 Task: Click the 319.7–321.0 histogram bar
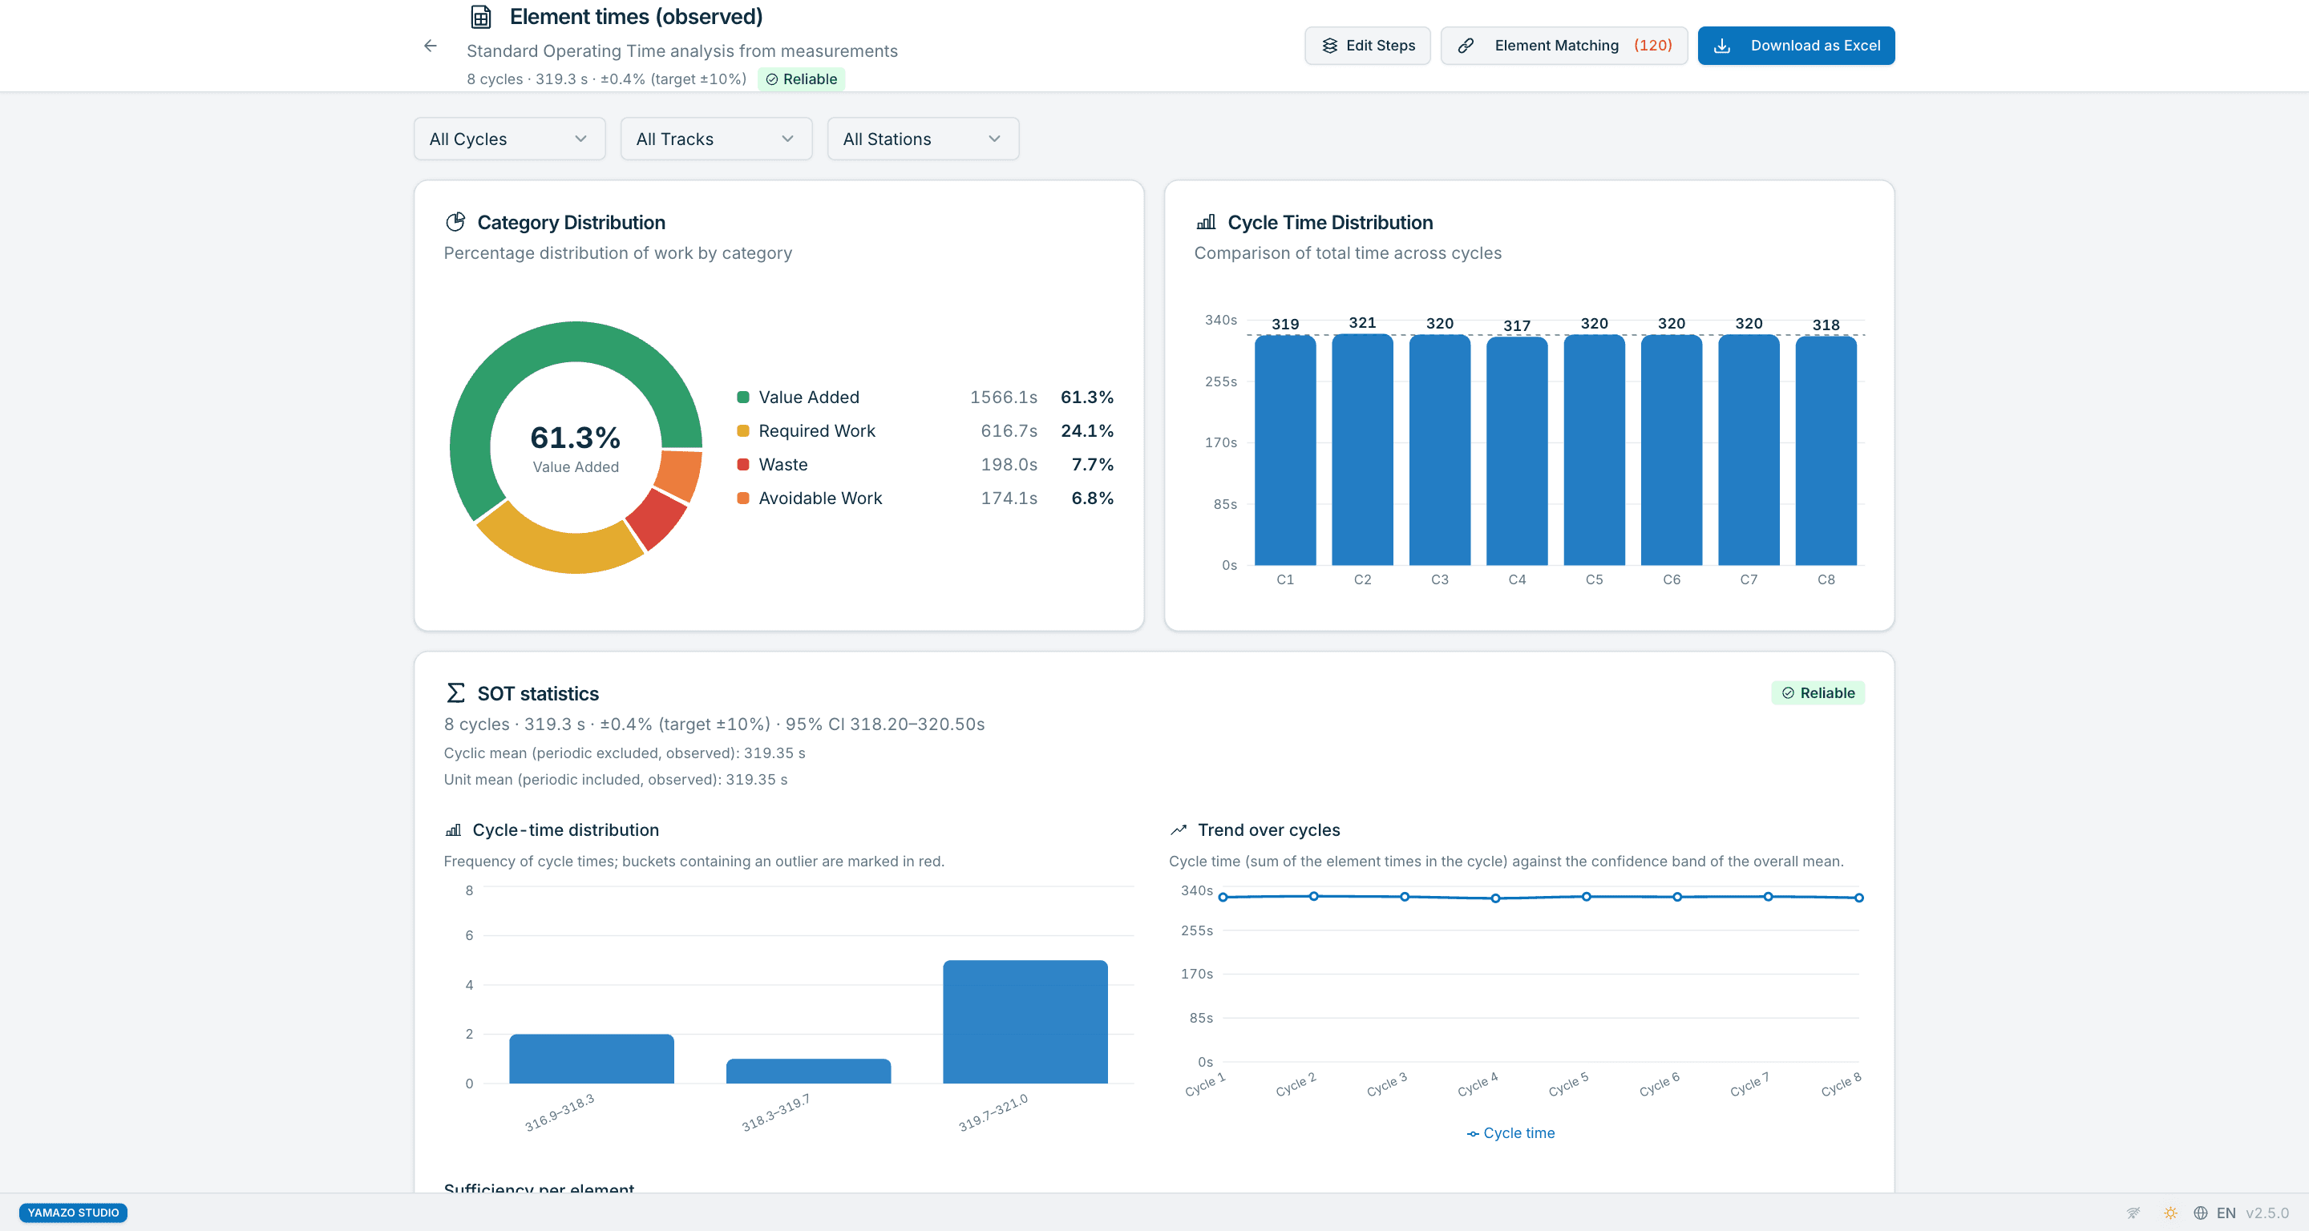tap(1025, 1021)
